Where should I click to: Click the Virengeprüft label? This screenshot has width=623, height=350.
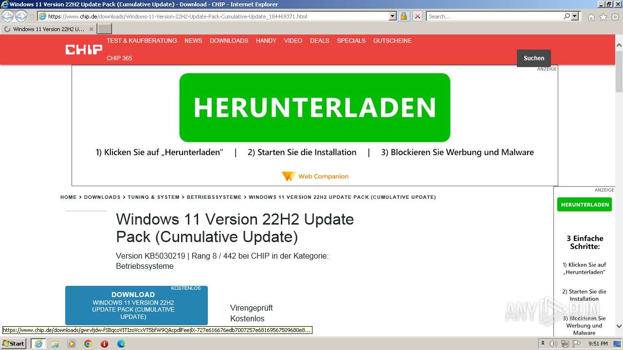tap(251, 308)
